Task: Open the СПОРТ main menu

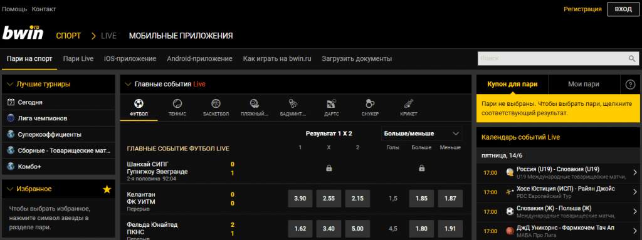Action: click(68, 36)
